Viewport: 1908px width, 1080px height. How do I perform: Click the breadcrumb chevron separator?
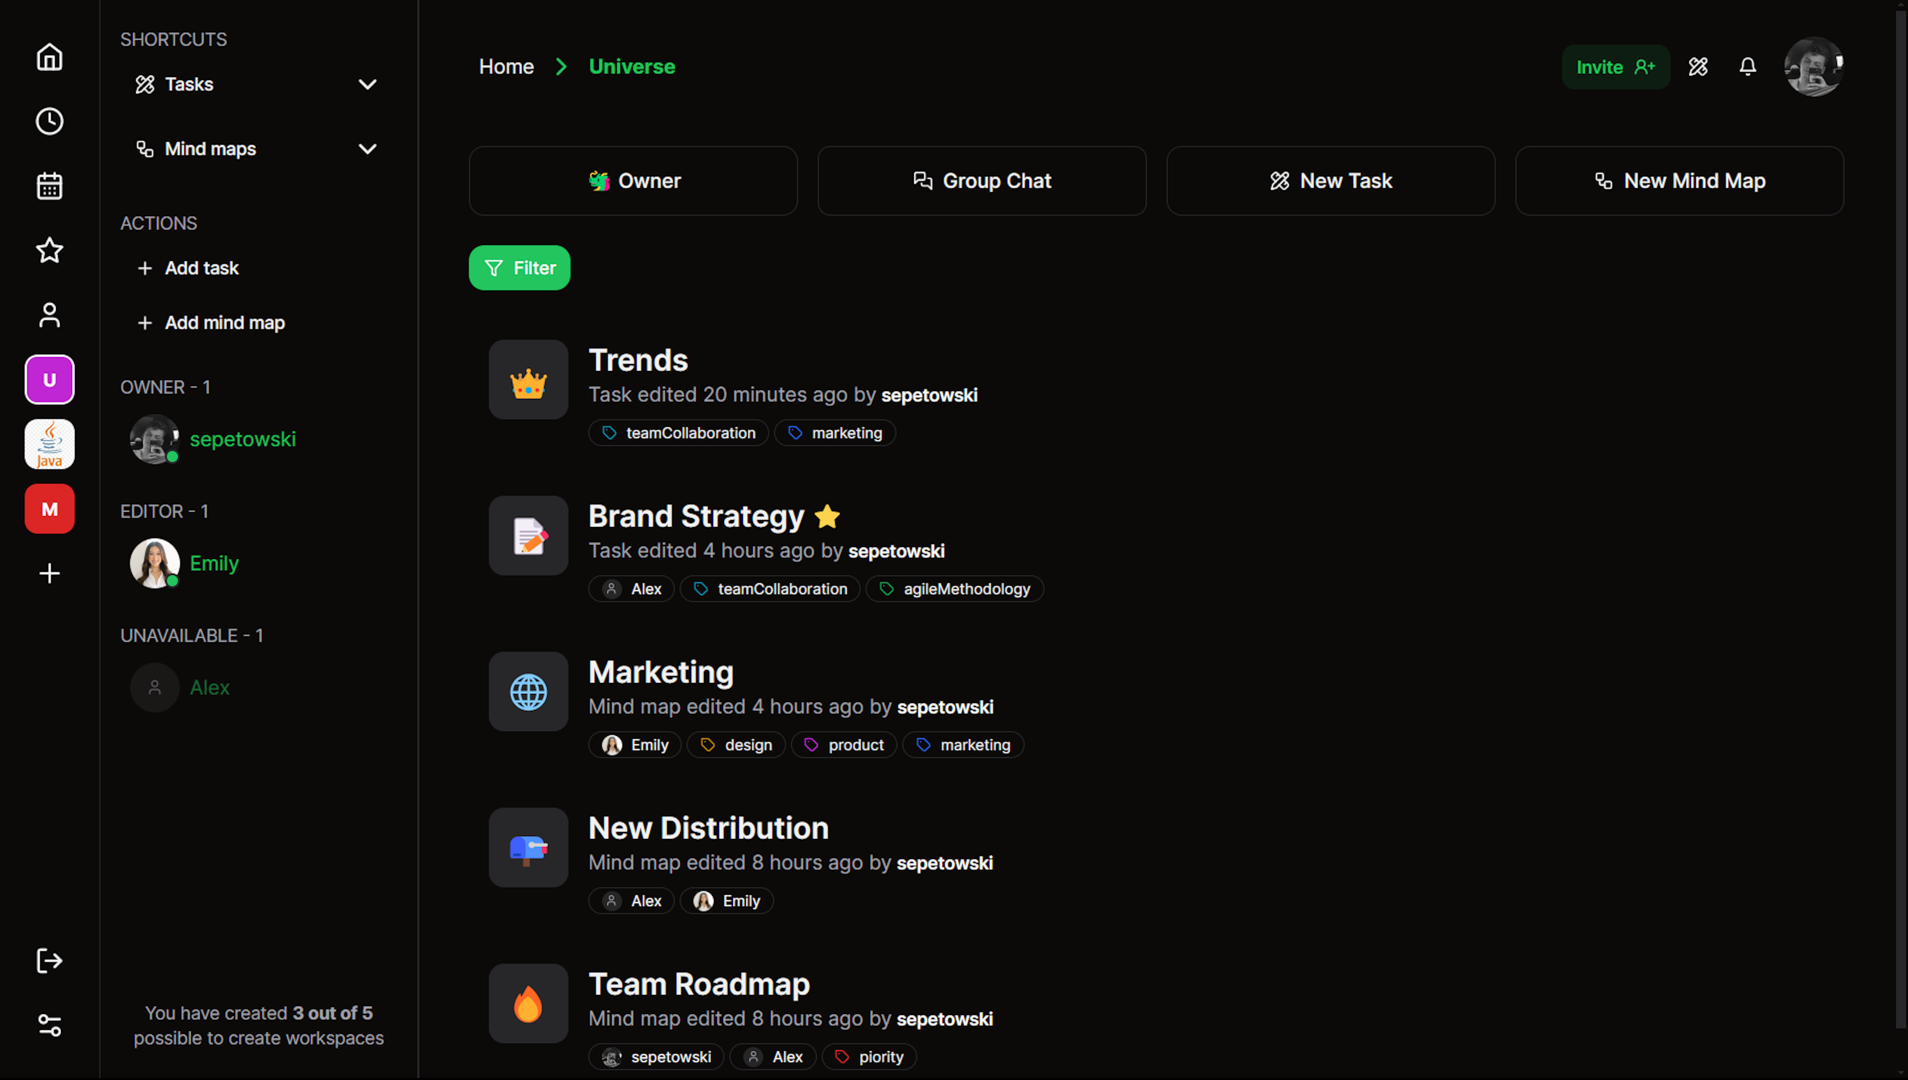[561, 67]
